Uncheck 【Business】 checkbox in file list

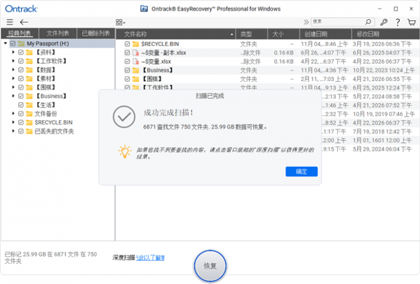click(127, 70)
